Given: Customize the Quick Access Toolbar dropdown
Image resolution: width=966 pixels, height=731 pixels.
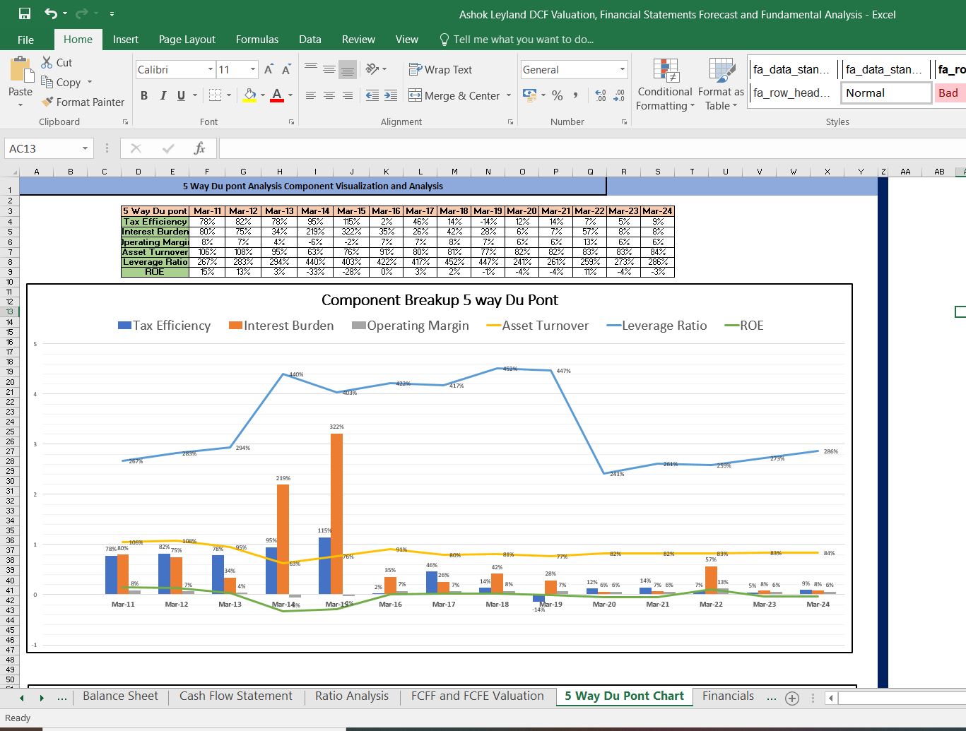Looking at the screenshot, I should (x=112, y=13).
